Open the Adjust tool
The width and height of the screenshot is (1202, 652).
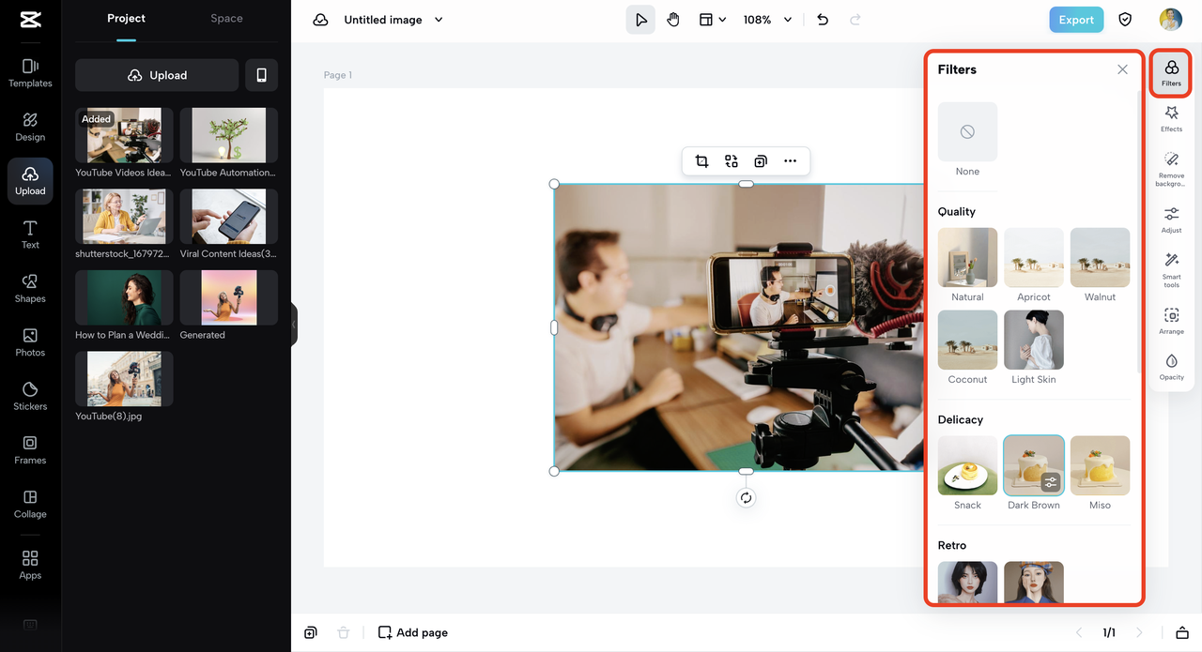point(1171,220)
